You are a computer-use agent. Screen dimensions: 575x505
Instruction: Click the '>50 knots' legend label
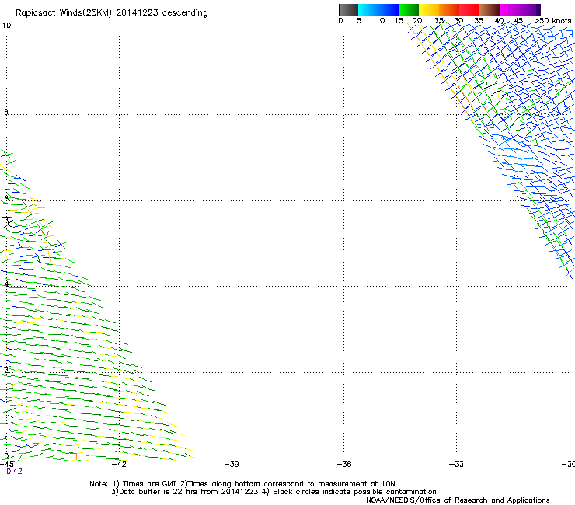point(552,21)
